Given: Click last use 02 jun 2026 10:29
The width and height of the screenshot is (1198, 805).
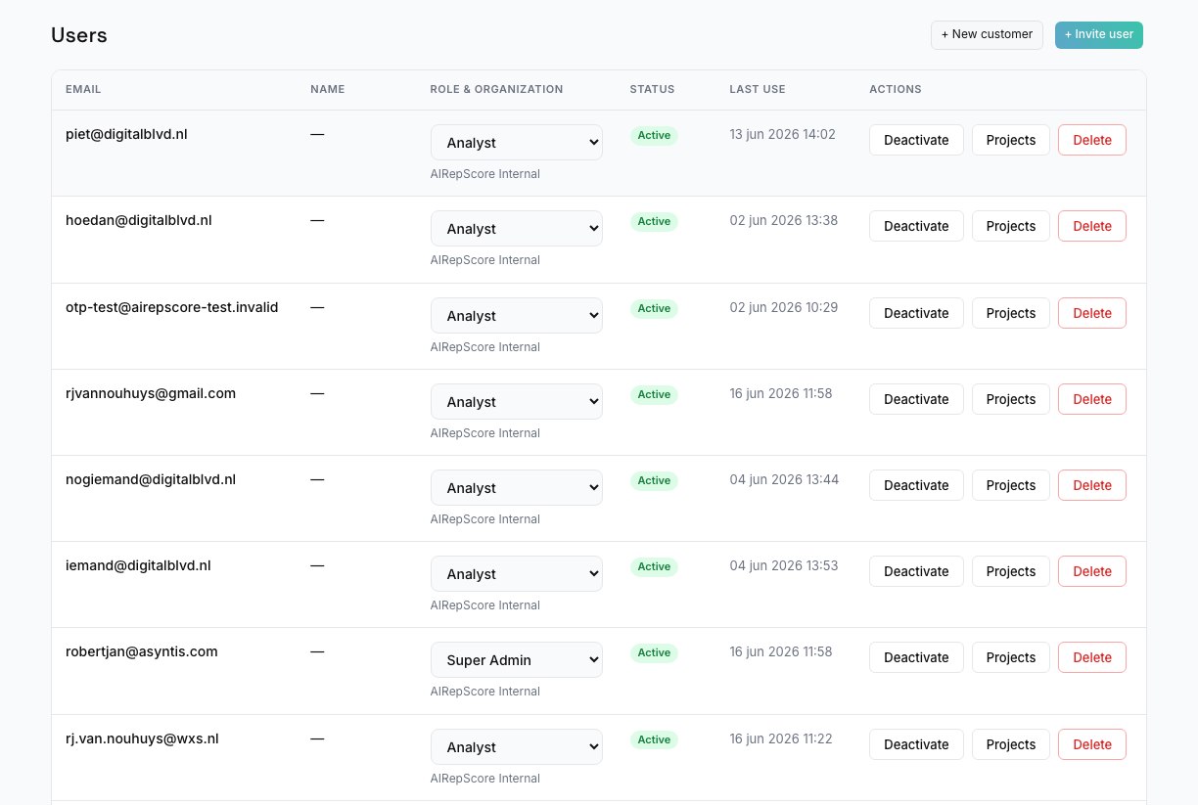Looking at the screenshot, I should click(x=784, y=307).
